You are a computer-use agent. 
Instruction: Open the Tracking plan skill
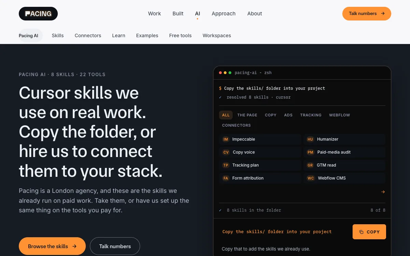coord(260,165)
